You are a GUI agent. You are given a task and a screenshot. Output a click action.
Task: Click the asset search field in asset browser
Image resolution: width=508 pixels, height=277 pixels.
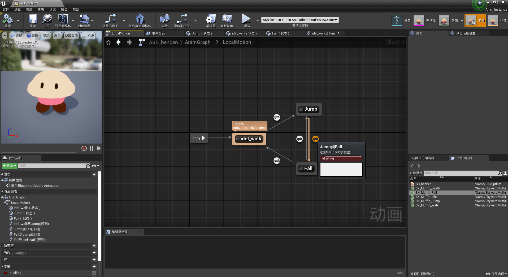[461, 173]
